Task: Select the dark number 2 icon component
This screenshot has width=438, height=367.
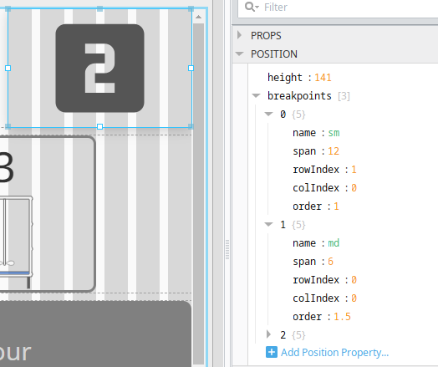Action: point(100,69)
